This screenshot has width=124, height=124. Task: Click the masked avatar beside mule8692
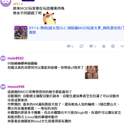pos(3,58)
